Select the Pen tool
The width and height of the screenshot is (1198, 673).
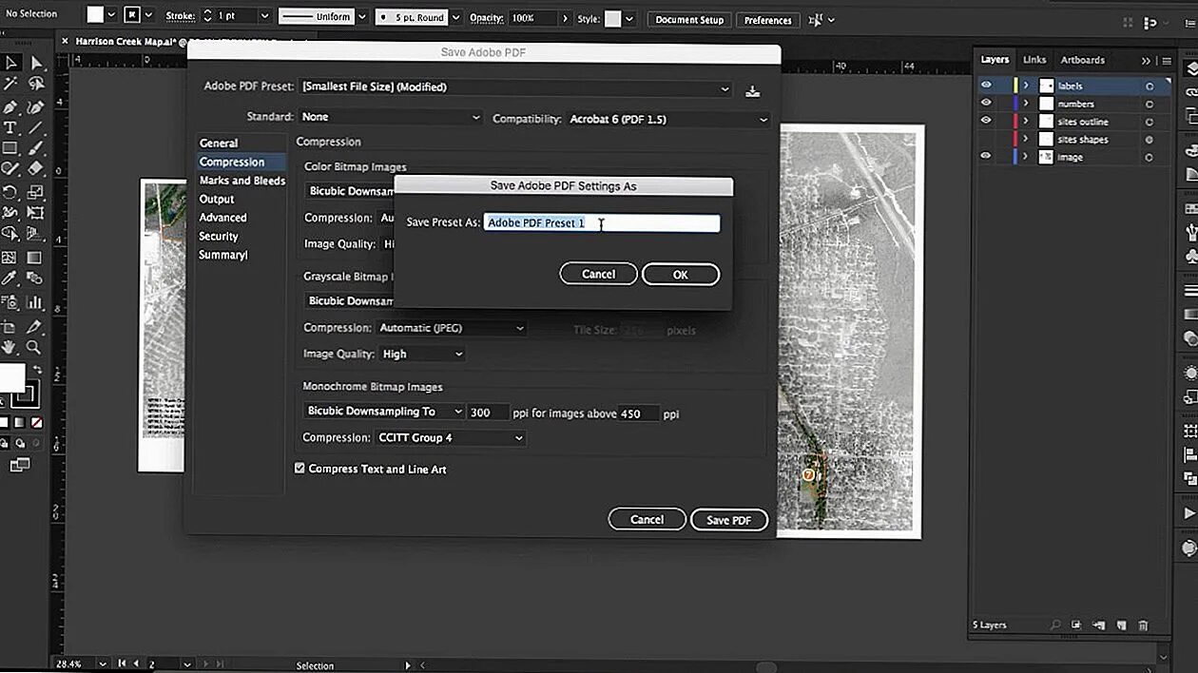click(x=10, y=106)
